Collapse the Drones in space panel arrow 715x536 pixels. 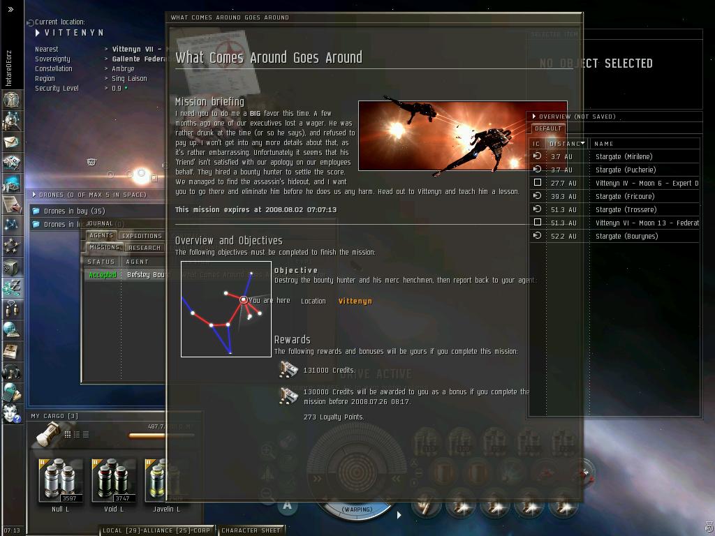coord(34,195)
